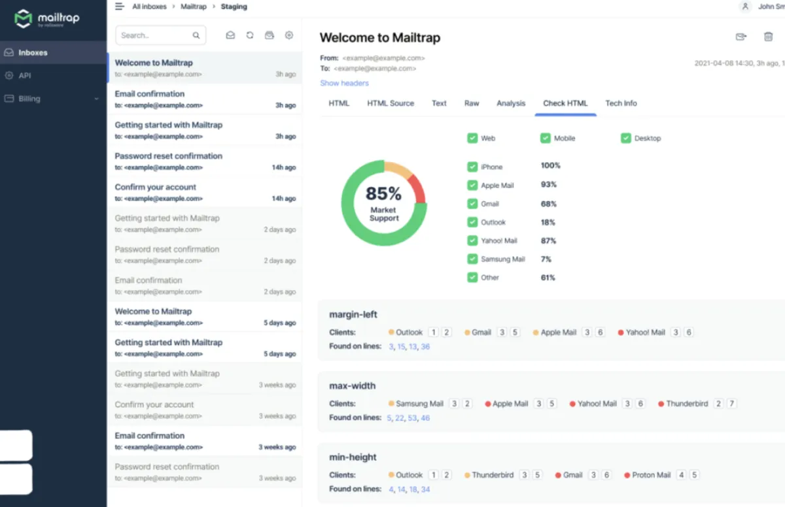Open Confirm your account from 3 weeks ago
Screen dimensions: 785x507
tap(205, 410)
